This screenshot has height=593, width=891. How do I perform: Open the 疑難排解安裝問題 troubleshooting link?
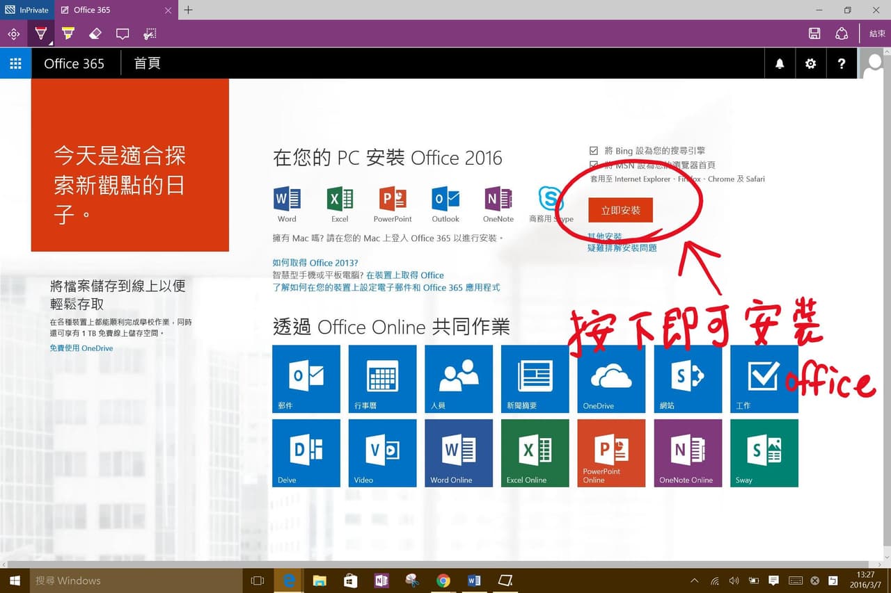click(622, 247)
